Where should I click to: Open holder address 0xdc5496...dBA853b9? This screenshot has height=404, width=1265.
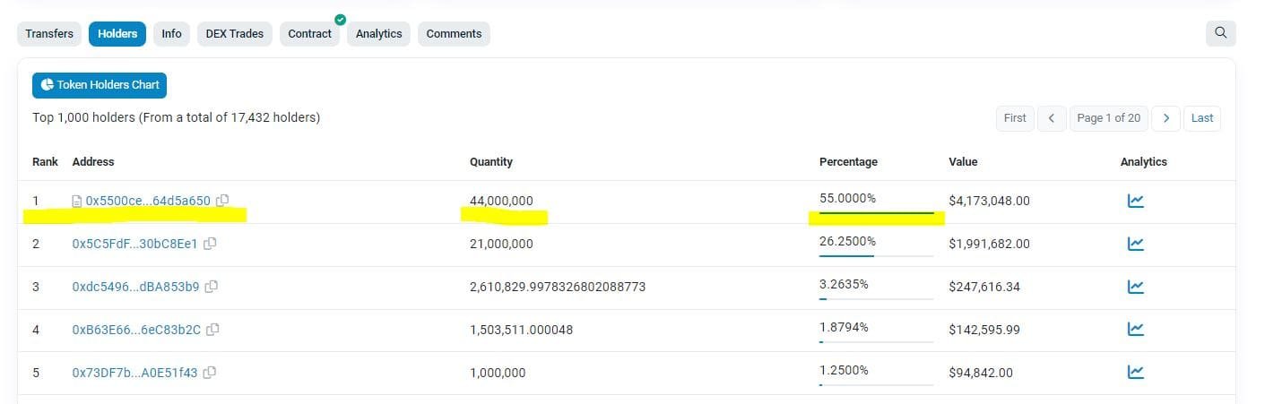[135, 287]
